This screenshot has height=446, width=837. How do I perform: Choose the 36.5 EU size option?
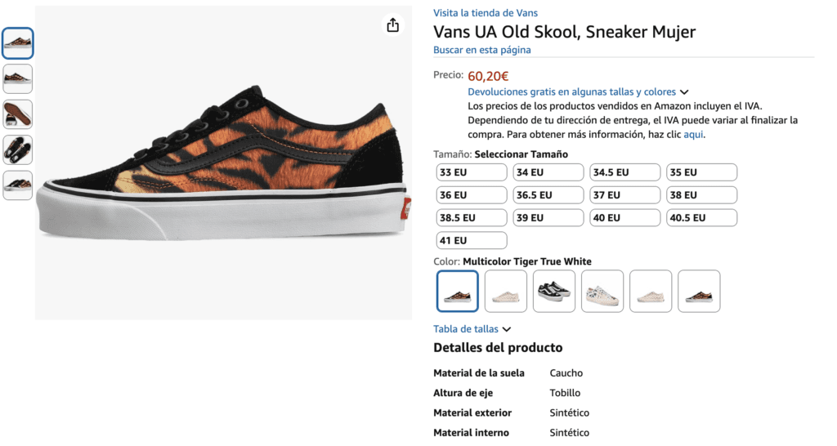point(548,195)
